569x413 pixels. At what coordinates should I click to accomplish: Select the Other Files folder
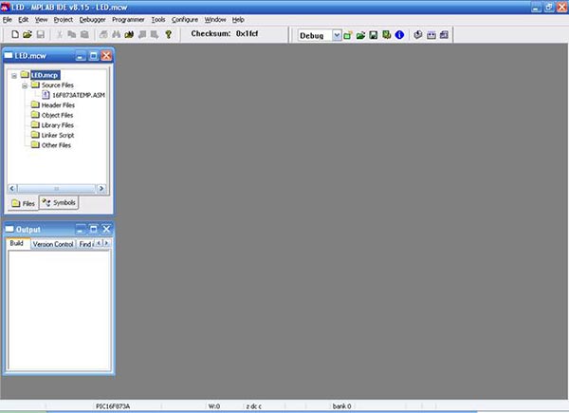pyautogui.click(x=56, y=145)
